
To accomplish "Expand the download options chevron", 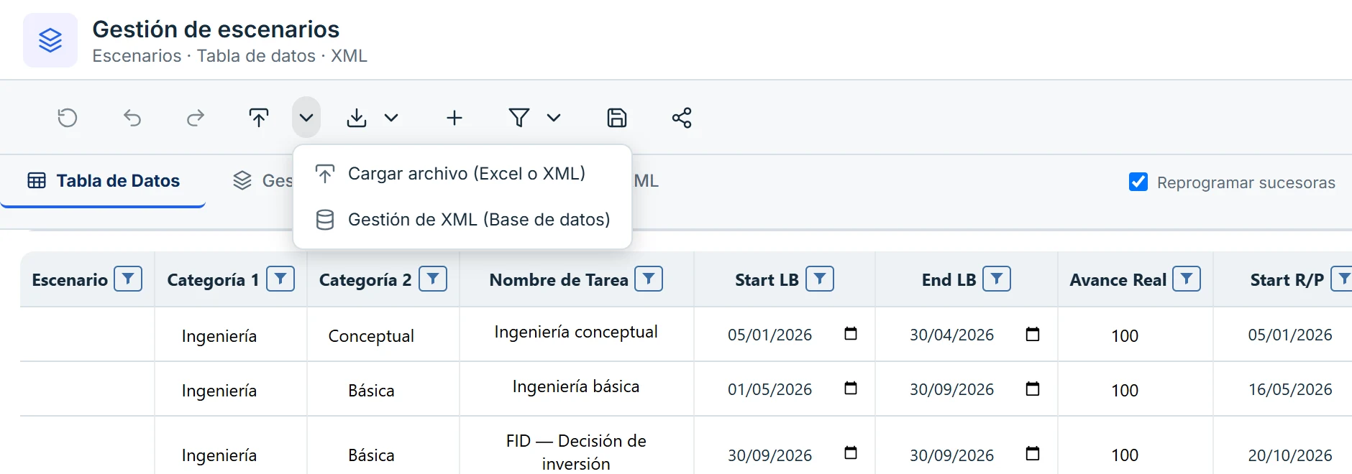I will point(391,118).
